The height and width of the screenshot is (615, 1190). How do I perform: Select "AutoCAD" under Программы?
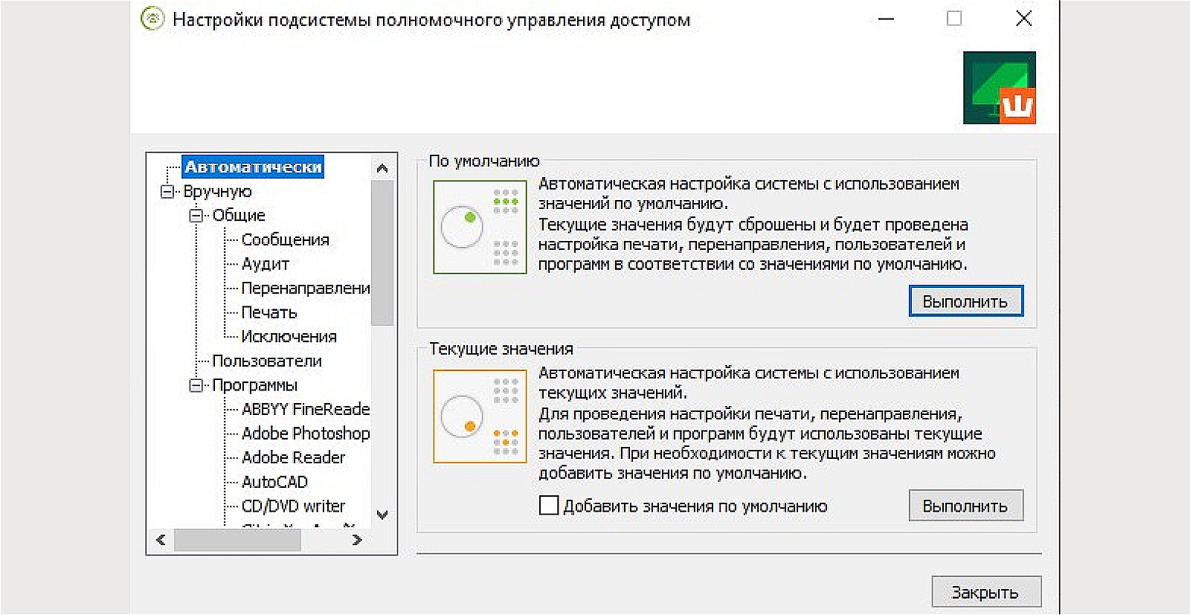click(x=274, y=482)
